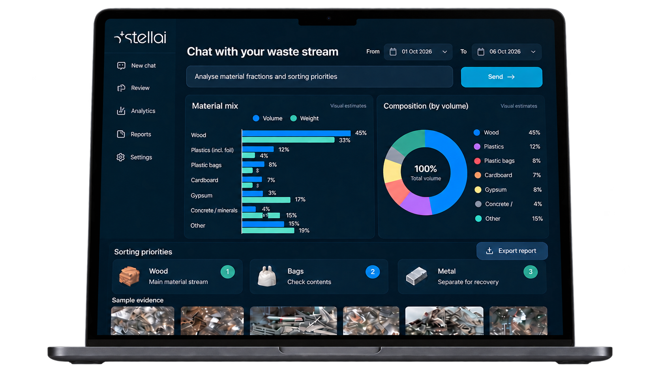Toggle the Volume legend in Material mix
660x371 pixels.
point(268,118)
